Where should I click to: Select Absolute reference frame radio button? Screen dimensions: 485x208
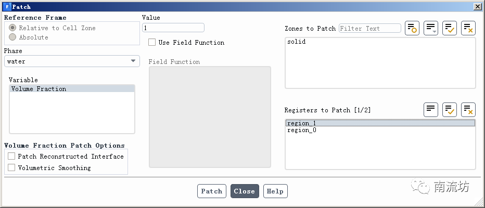(12, 37)
